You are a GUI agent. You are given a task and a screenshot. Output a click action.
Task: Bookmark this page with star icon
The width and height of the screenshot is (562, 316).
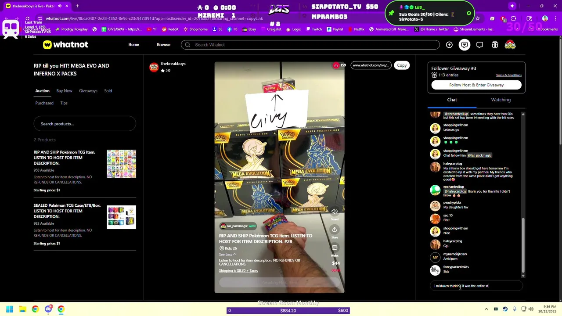pyautogui.click(x=478, y=18)
